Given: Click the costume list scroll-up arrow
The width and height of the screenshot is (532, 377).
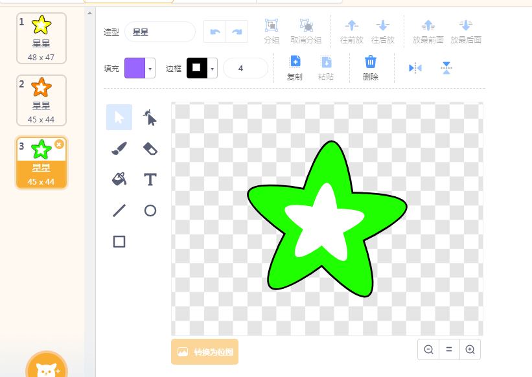Looking at the screenshot, I should [89, 13].
